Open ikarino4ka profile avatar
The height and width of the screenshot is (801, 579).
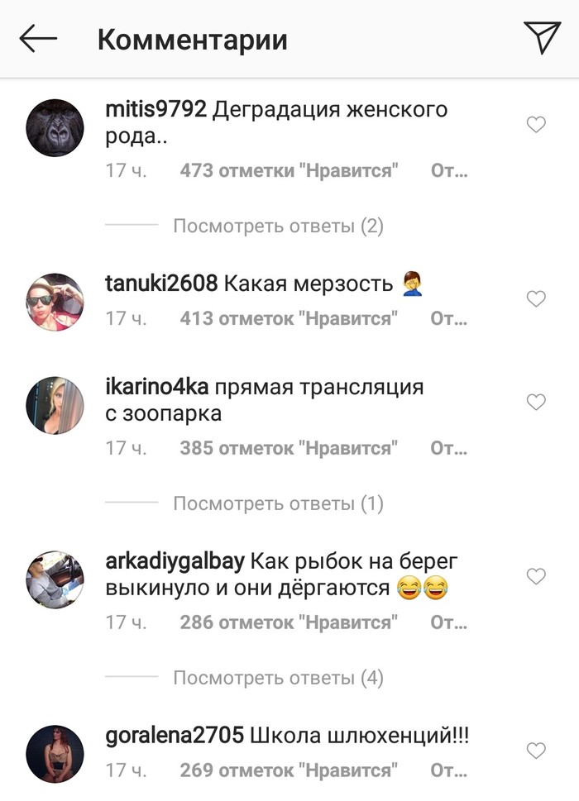click(x=55, y=406)
